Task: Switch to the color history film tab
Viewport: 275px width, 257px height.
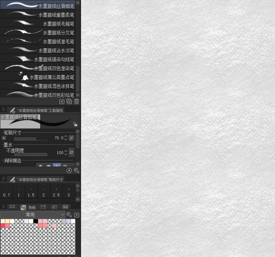Action: click(x=65, y=207)
